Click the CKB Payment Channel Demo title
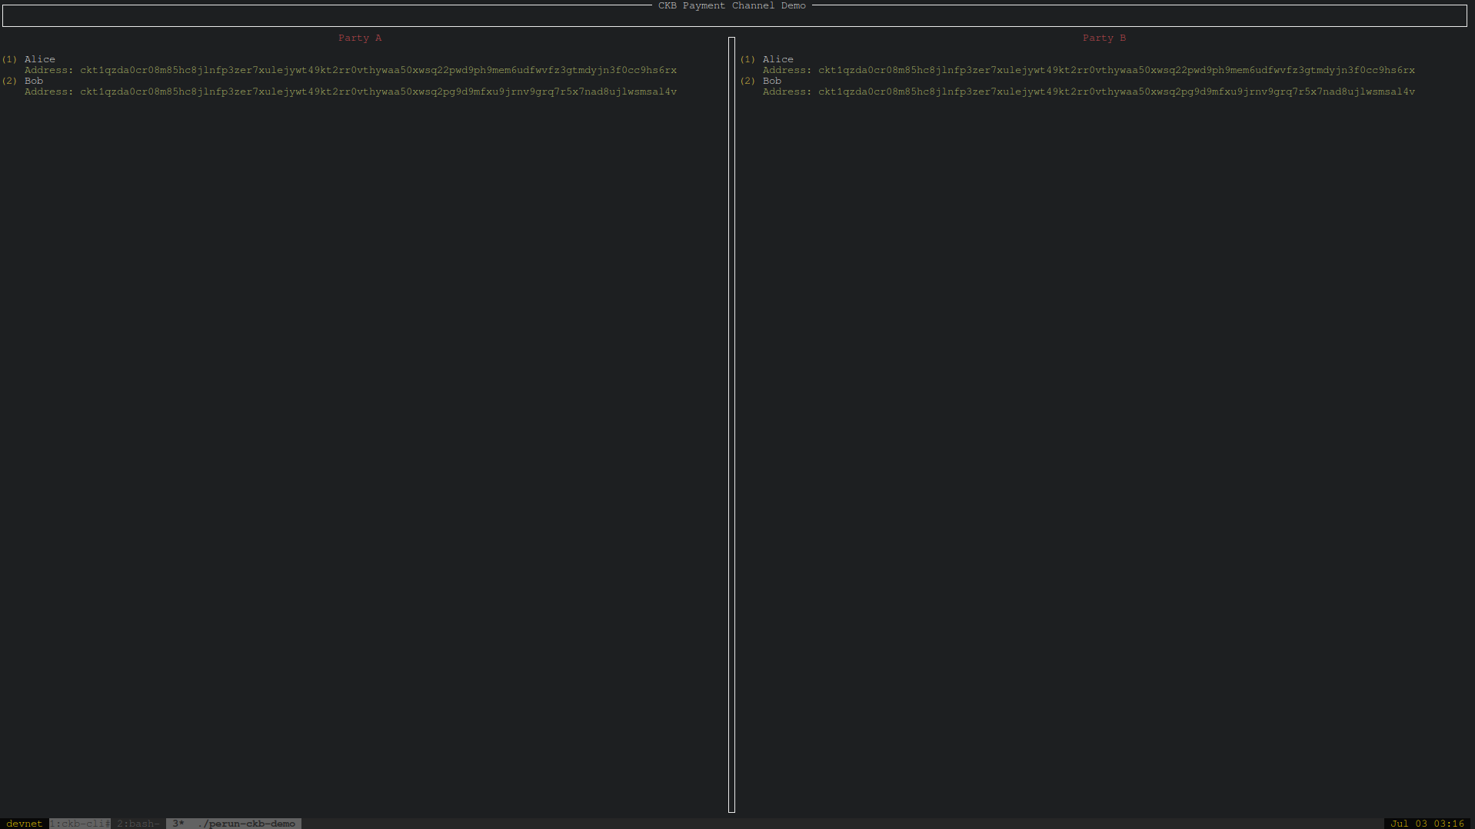The image size is (1475, 829). point(732,5)
